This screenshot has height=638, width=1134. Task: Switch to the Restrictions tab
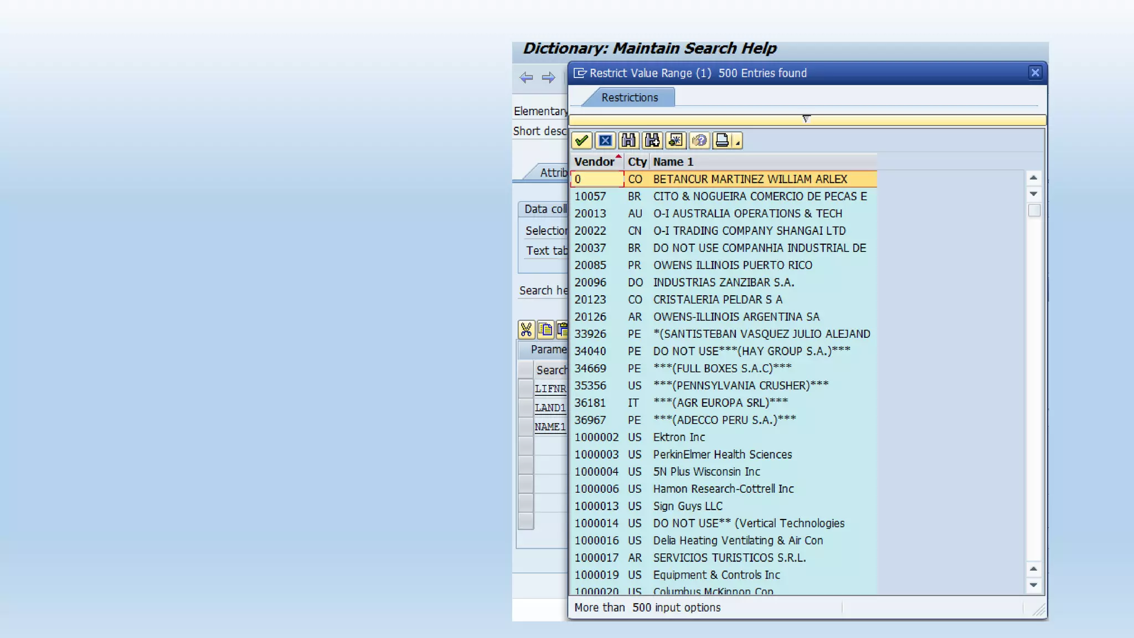630,97
